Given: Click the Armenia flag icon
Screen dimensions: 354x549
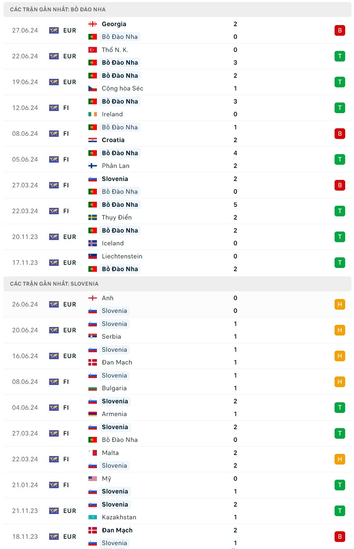Looking at the screenshot, I should [x=93, y=414].
